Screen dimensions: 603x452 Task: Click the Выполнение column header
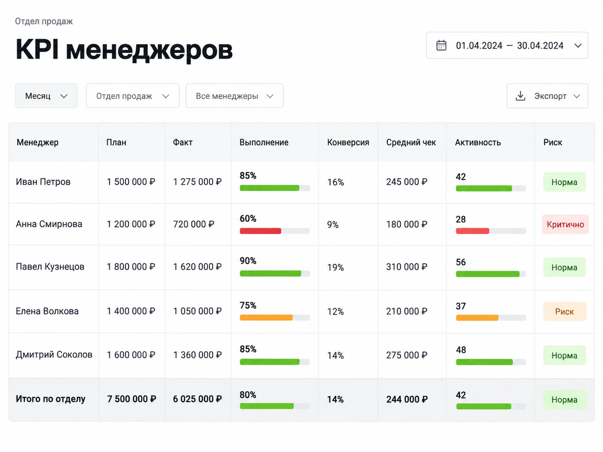(x=264, y=142)
